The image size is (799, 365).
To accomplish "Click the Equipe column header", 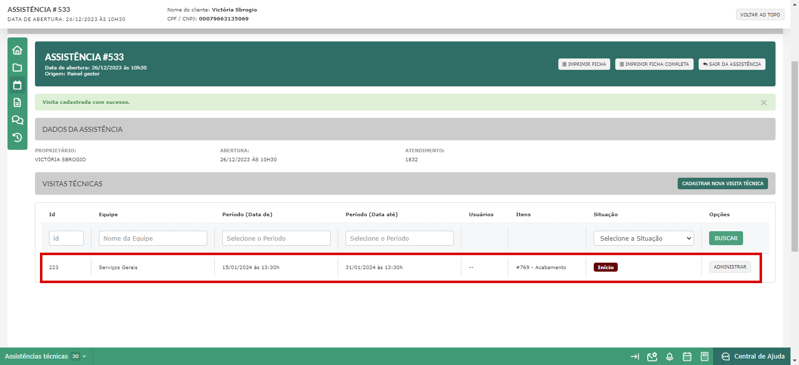I will [x=108, y=215].
